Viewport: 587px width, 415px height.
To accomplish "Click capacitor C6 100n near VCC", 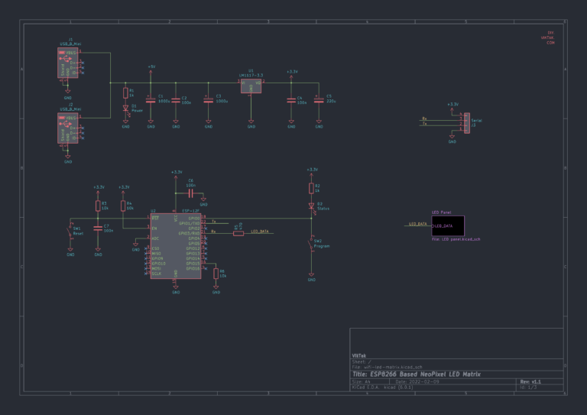I will [x=191, y=194].
